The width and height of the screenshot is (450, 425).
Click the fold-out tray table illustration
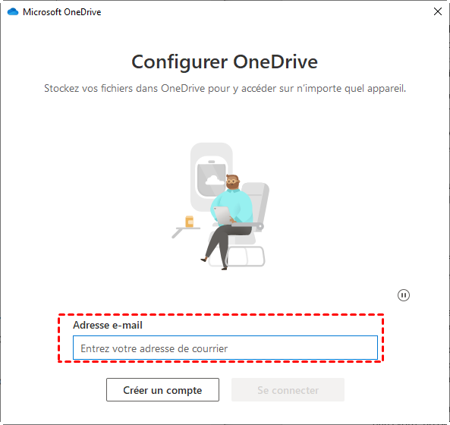point(185,232)
